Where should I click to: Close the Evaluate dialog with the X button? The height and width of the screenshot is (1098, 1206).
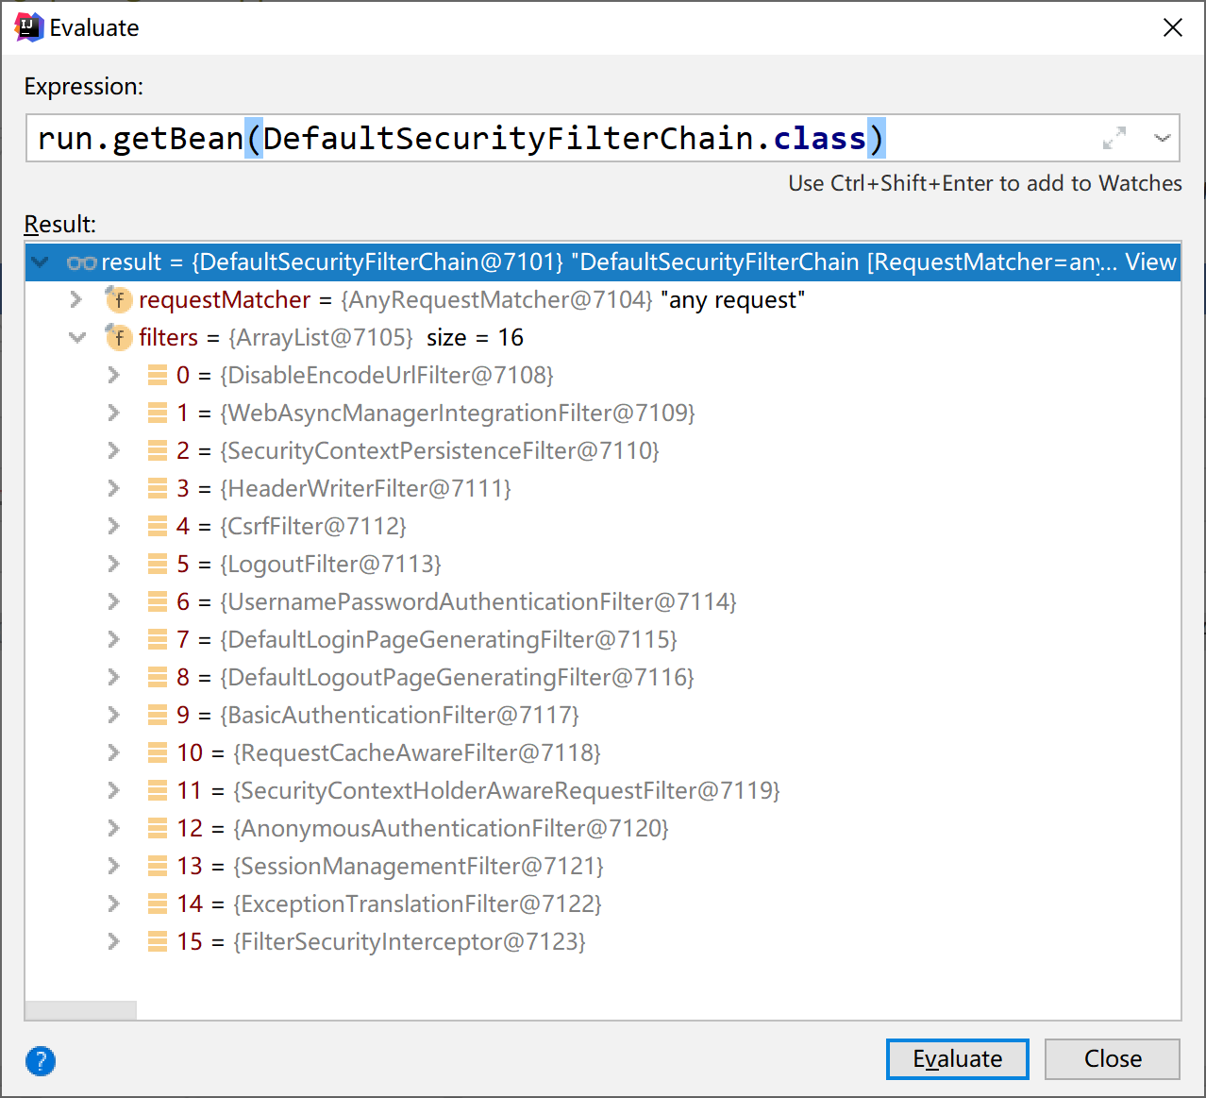(1173, 27)
